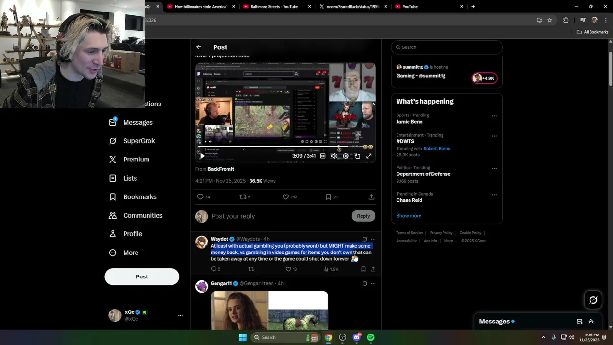This screenshot has width=613, height=345.
Task: Open Profile in the sidebar
Action: [x=125, y=234]
